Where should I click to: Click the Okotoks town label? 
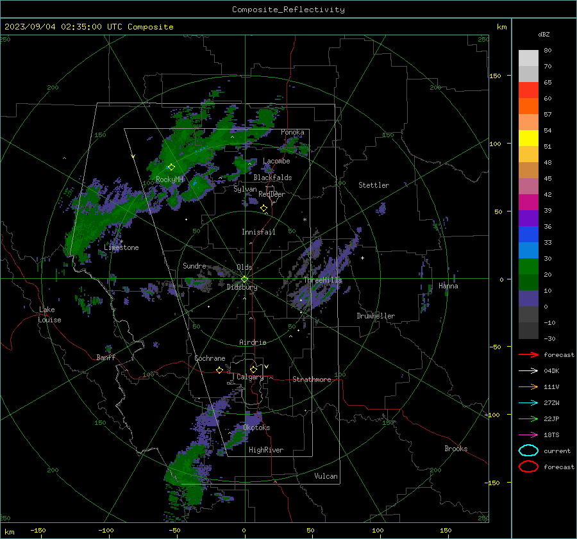pyautogui.click(x=256, y=427)
